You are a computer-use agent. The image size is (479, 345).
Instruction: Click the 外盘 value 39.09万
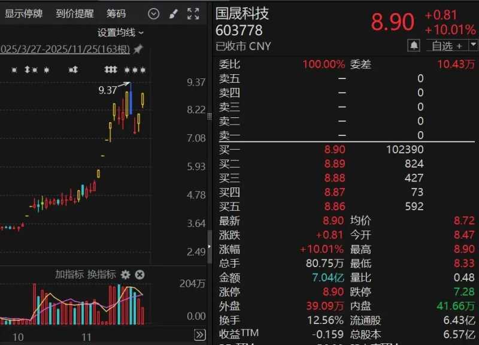click(325, 306)
